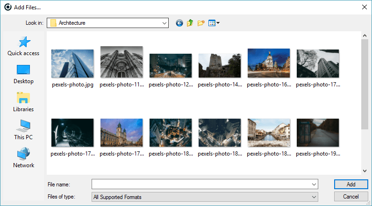
Task: Open Libraries from sidebar
Action: pos(23,102)
